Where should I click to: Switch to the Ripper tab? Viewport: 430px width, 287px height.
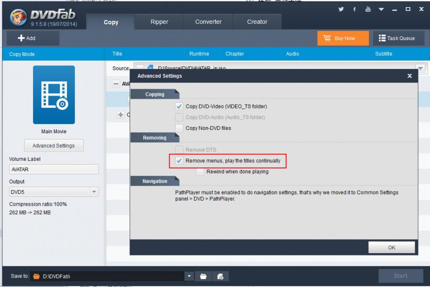[x=159, y=22]
